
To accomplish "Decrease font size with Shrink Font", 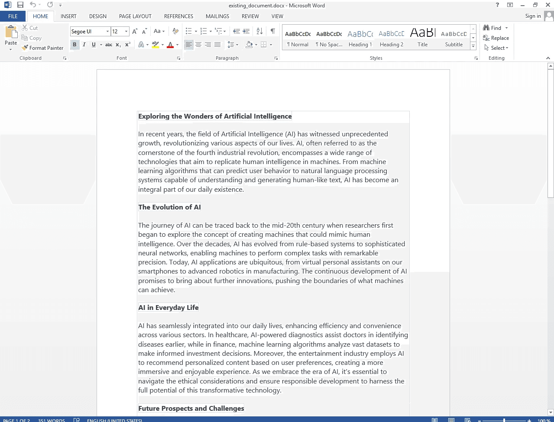I will point(144,31).
